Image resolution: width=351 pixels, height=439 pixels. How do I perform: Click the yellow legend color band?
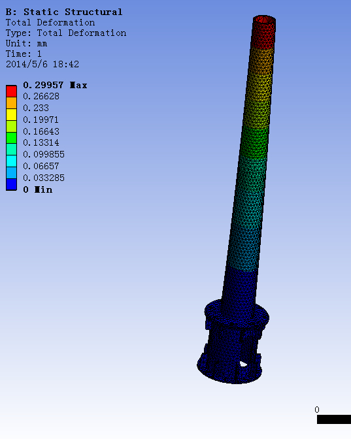point(12,115)
